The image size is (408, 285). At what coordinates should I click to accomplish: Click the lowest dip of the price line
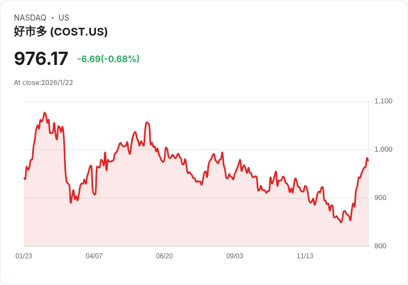tap(341, 222)
